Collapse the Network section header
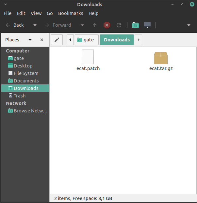This screenshot has height=203, width=197. [16, 103]
